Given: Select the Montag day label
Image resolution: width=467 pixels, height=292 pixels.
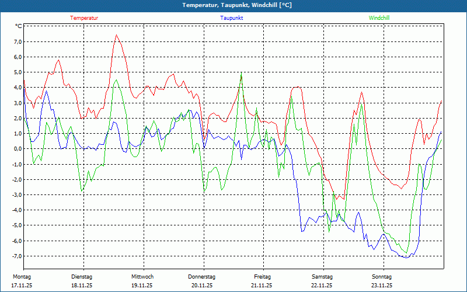Looking at the screenshot, I should pyautogui.click(x=22, y=276).
